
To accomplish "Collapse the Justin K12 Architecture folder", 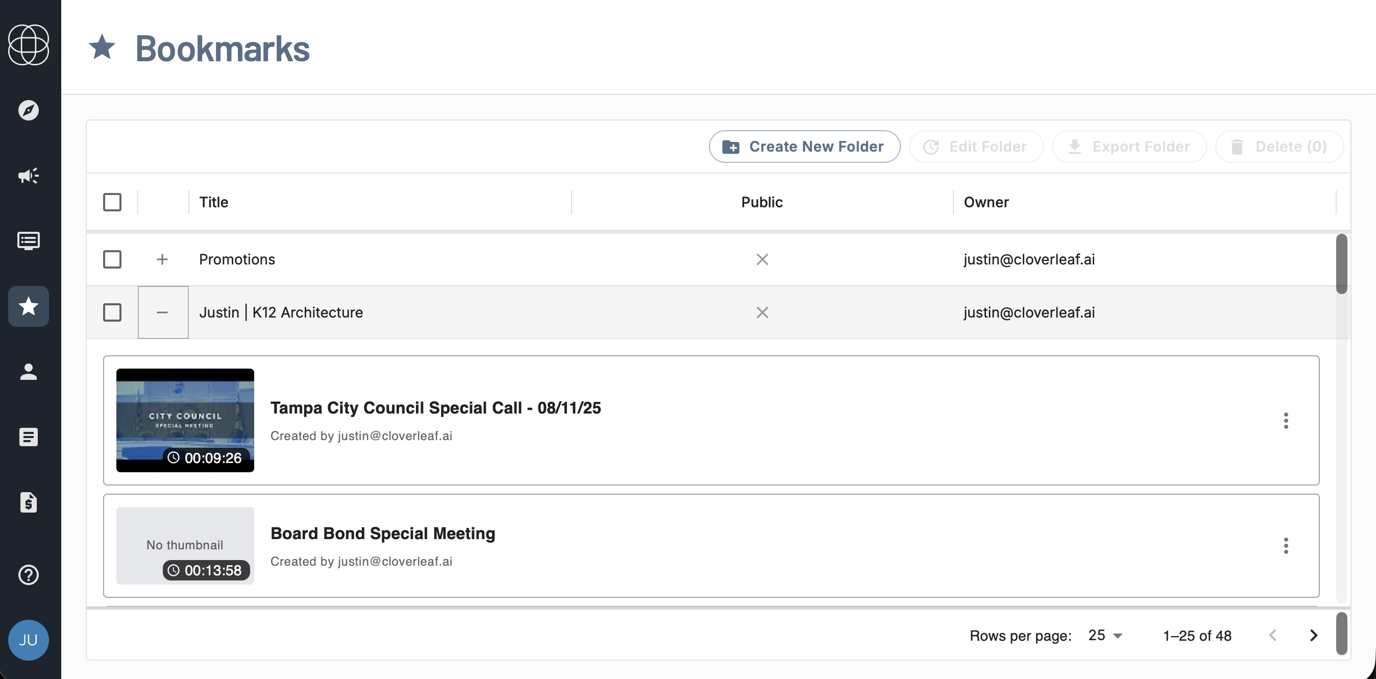I will [x=162, y=312].
